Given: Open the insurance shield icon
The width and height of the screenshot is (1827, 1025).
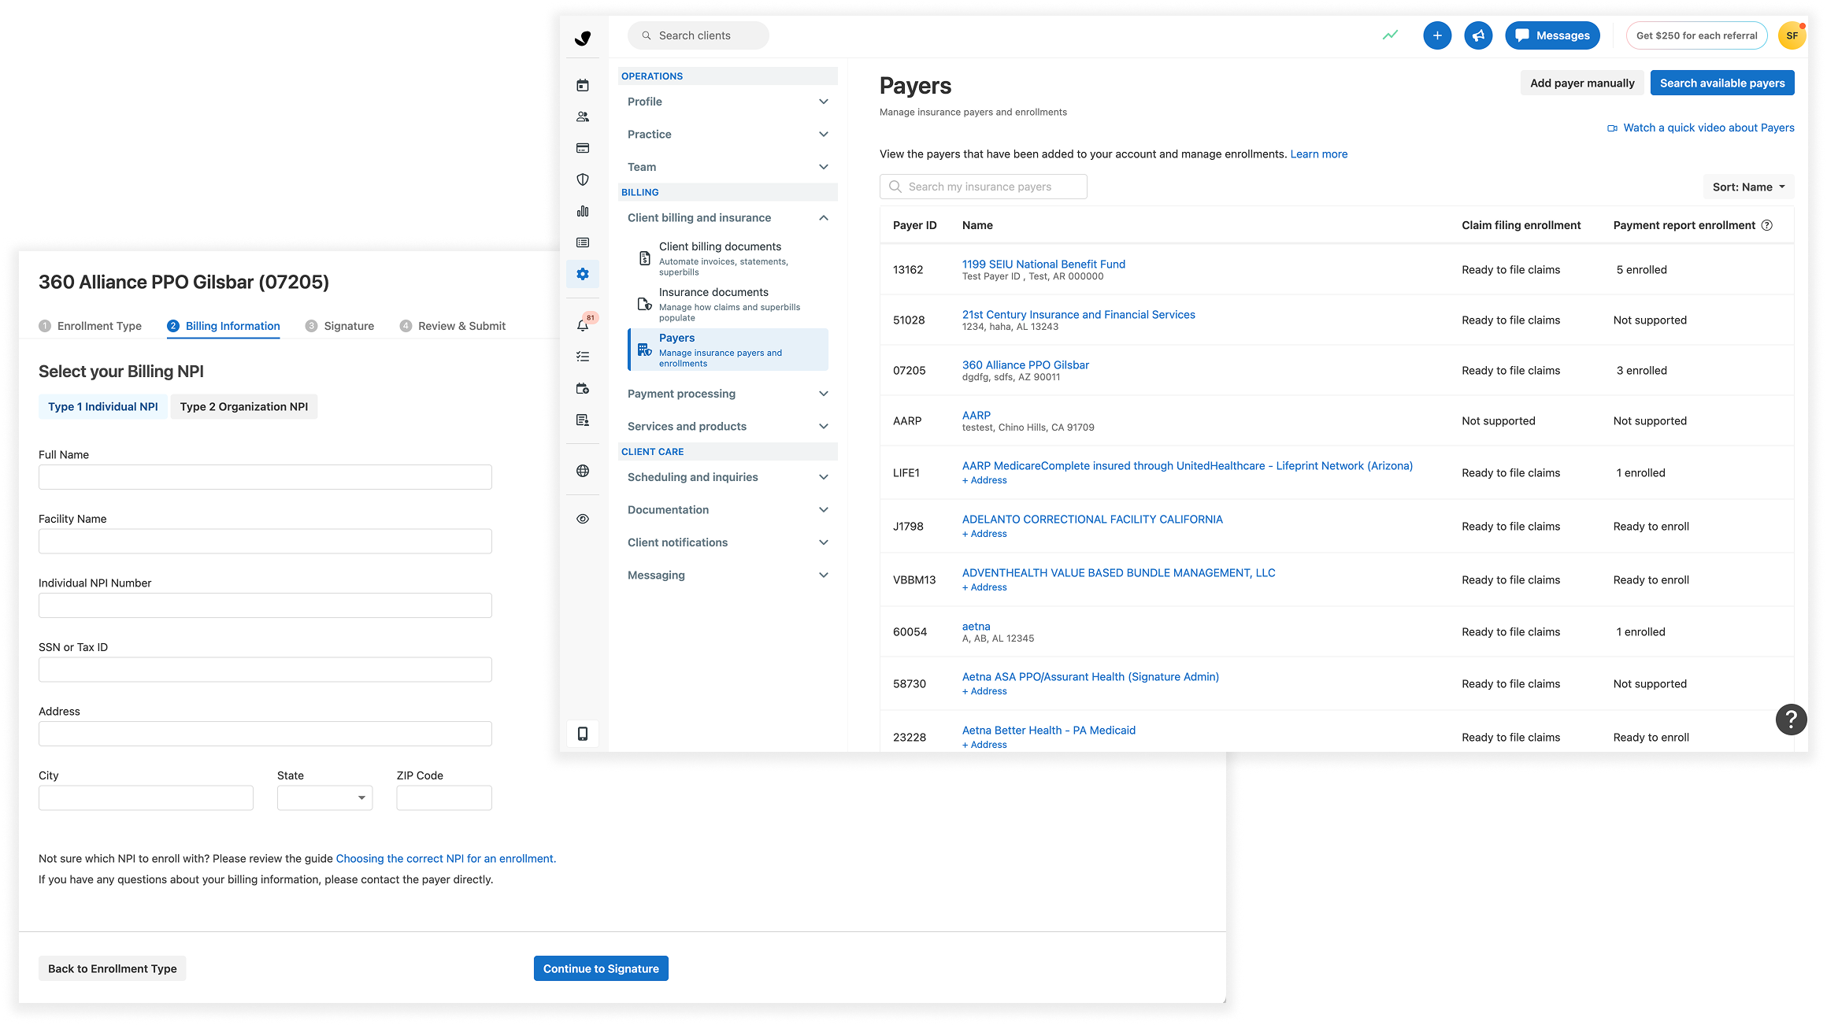Looking at the screenshot, I should 583,179.
